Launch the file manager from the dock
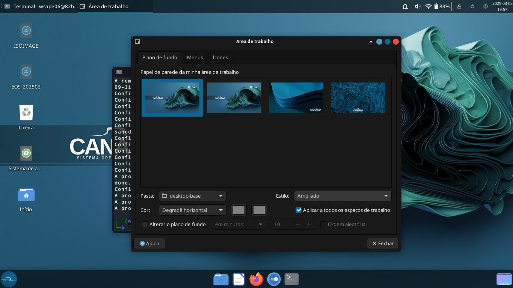 coord(221,279)
